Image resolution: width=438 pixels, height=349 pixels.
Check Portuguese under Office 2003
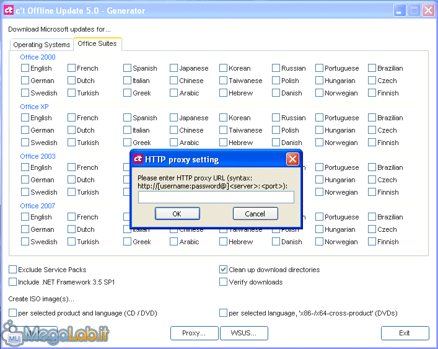(319, 167)
